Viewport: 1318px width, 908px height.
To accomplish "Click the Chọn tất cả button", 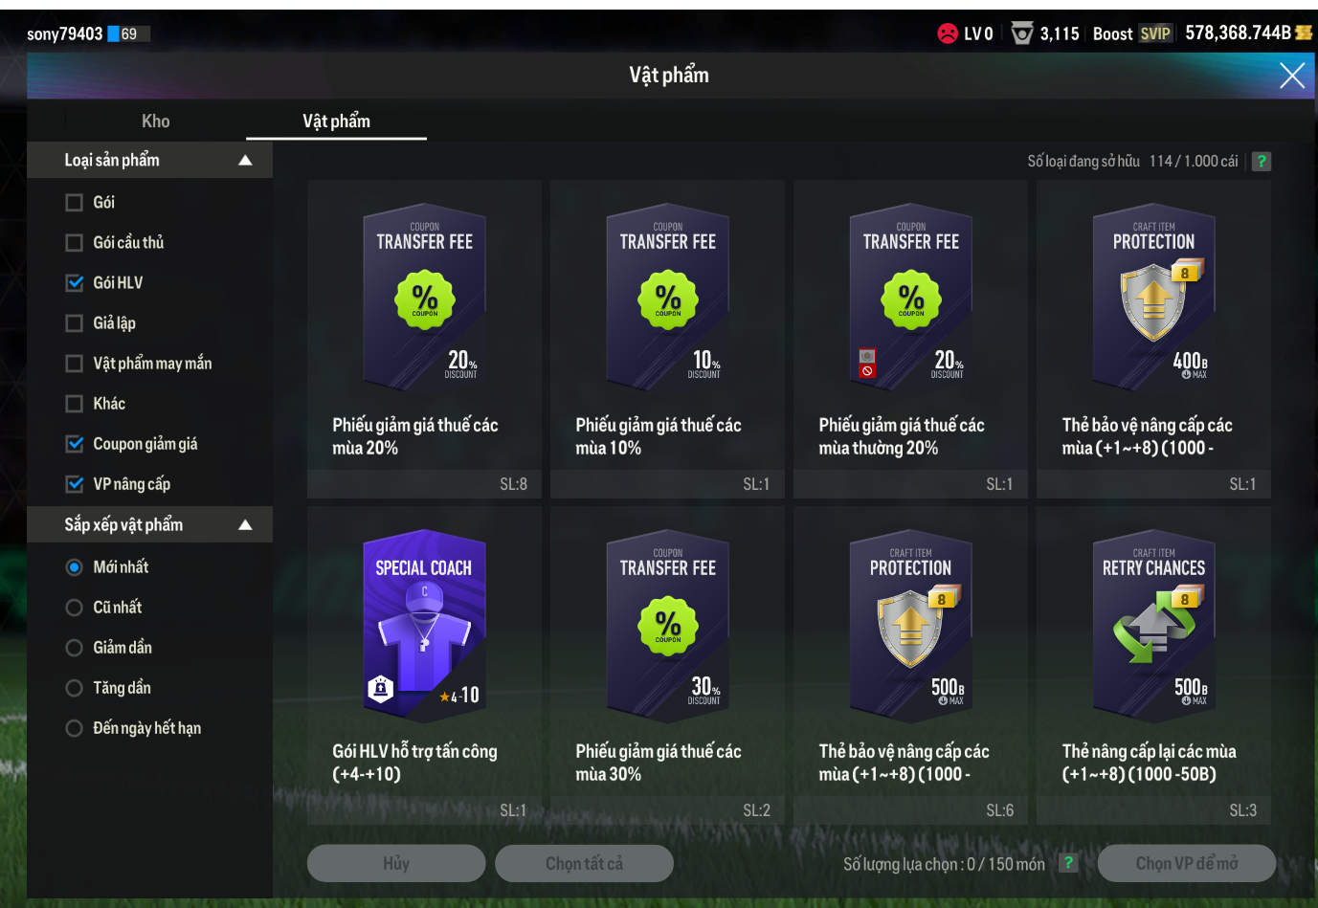I will 584,863.
